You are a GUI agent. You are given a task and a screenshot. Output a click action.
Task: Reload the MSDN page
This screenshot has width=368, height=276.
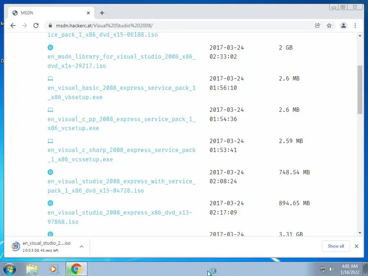(36, 26)
